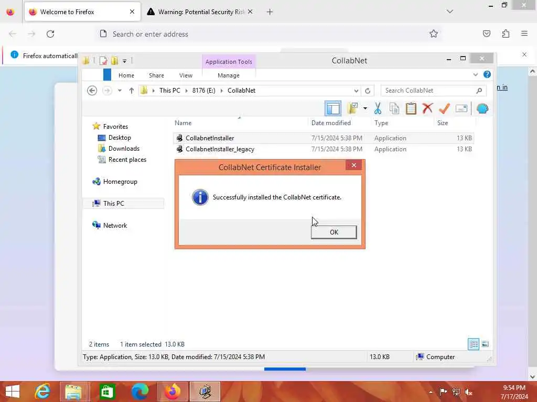The image size is (537, 402).
Task: Refresh the CollabNet folder view
Action: tap(368, 91)
